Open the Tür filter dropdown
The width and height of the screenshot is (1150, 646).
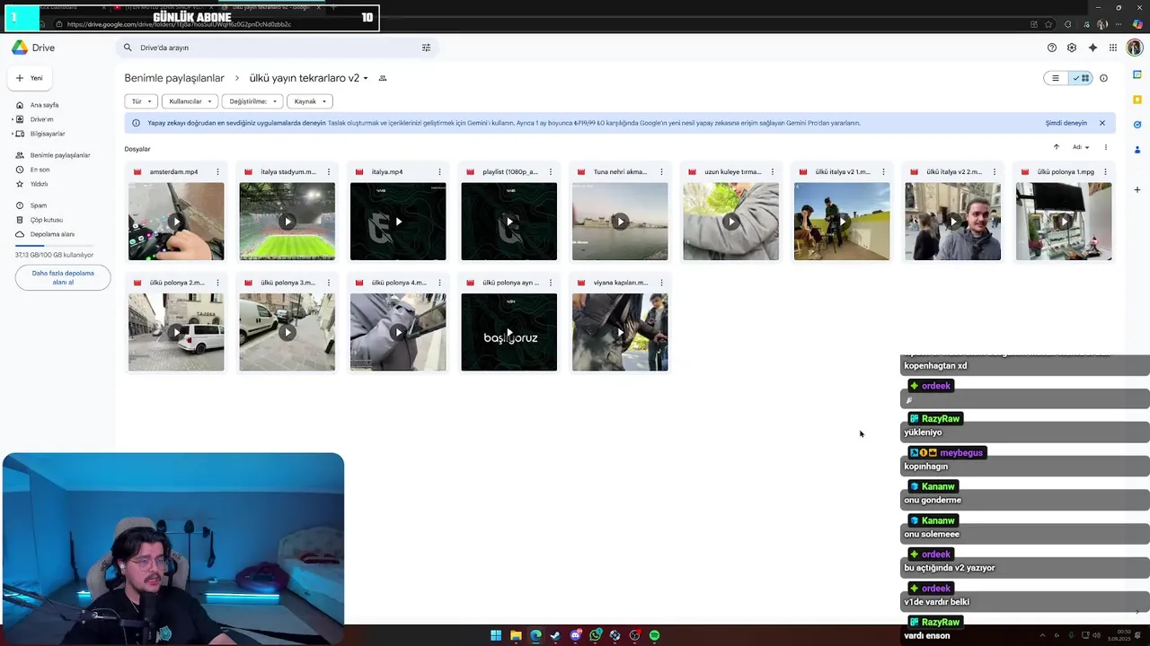(x=142, y=101)
